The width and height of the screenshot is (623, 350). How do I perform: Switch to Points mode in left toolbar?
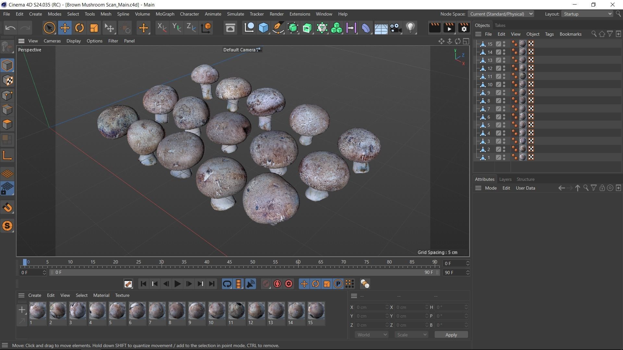point(7,95)
